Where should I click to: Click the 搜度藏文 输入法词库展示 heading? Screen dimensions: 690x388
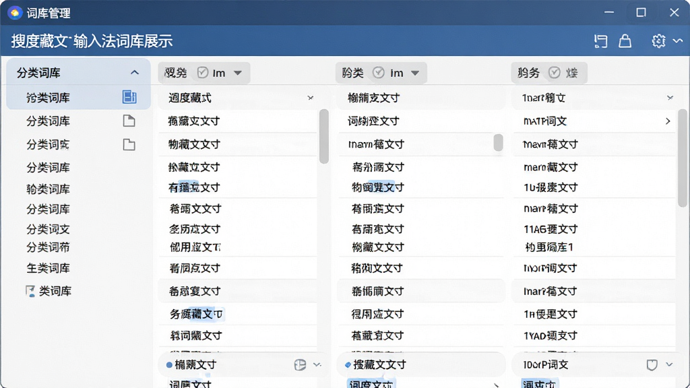(x=92, y=41)
